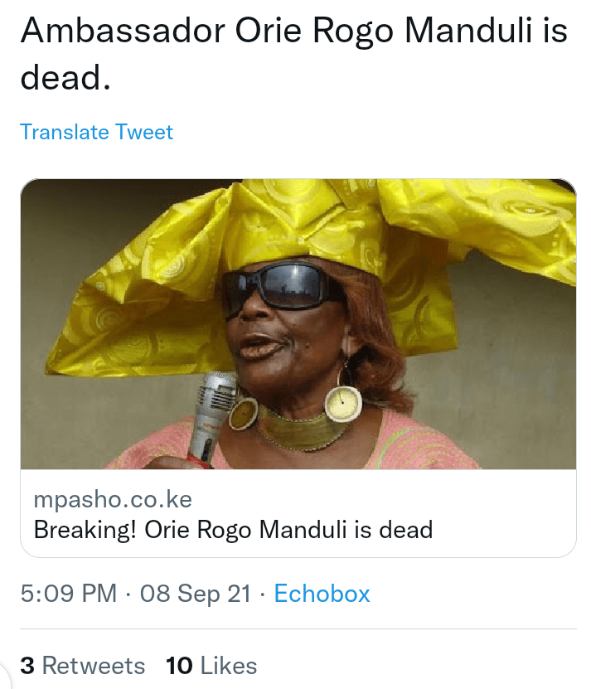Open the Echobox source link

(x=322, y=594)
